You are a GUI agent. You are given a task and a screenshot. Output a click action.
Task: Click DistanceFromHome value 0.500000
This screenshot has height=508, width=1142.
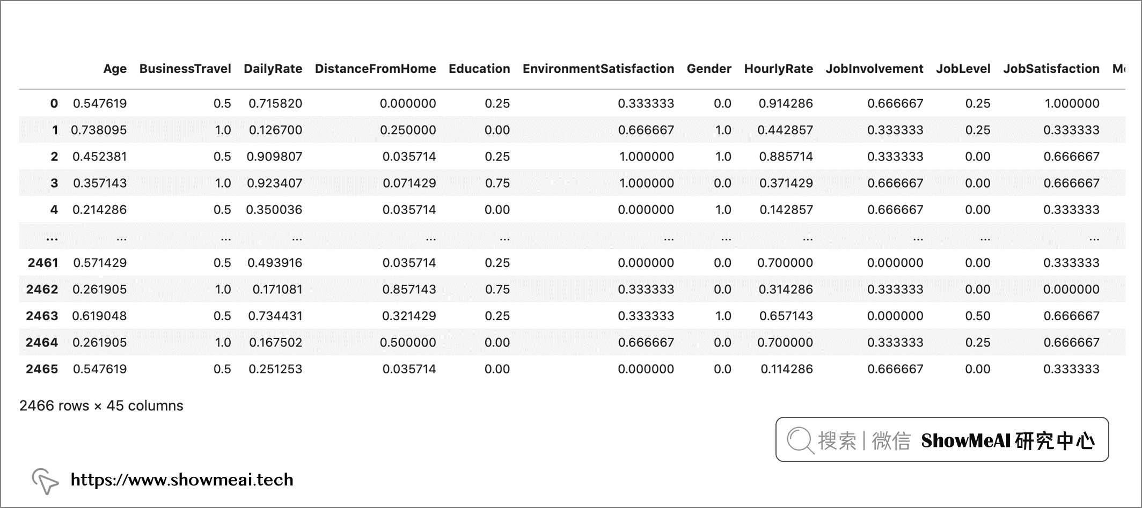tap(408, 342)
